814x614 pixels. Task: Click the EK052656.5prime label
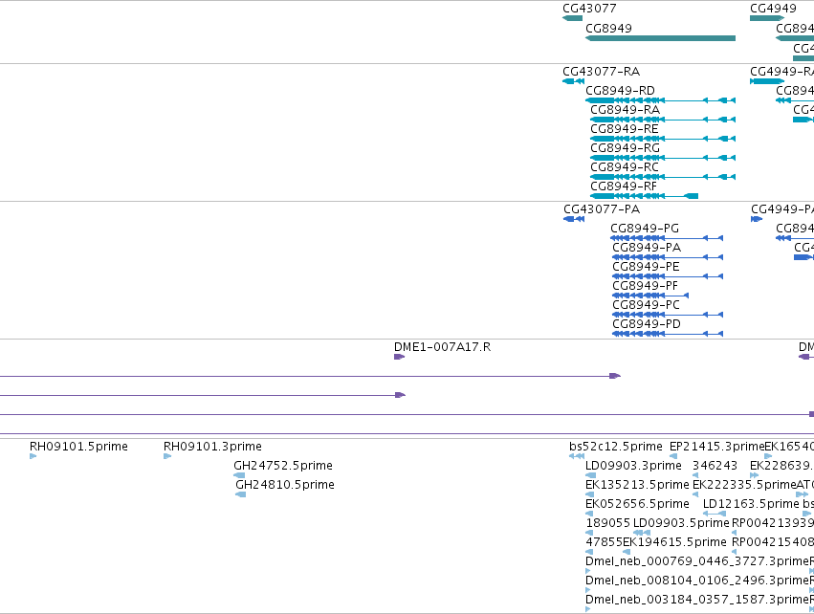637,504
